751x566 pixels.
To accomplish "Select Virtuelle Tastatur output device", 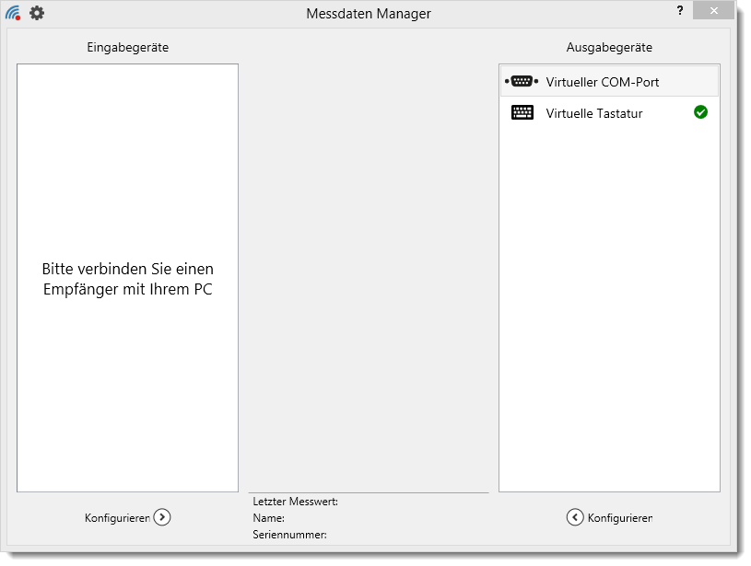I will (x=594, y=113).
